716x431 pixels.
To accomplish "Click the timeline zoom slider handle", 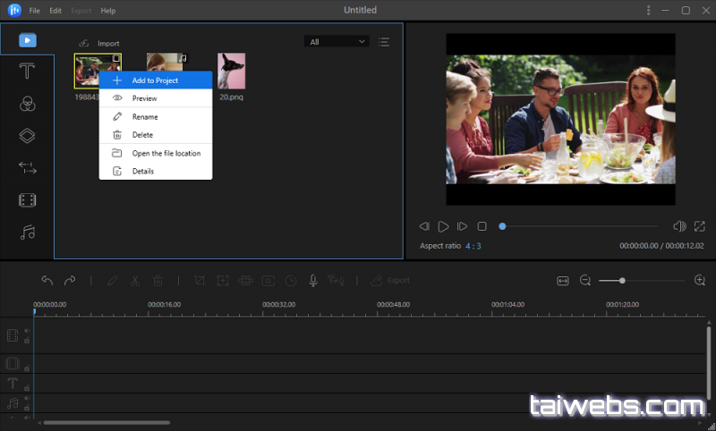I will [622, 281].
